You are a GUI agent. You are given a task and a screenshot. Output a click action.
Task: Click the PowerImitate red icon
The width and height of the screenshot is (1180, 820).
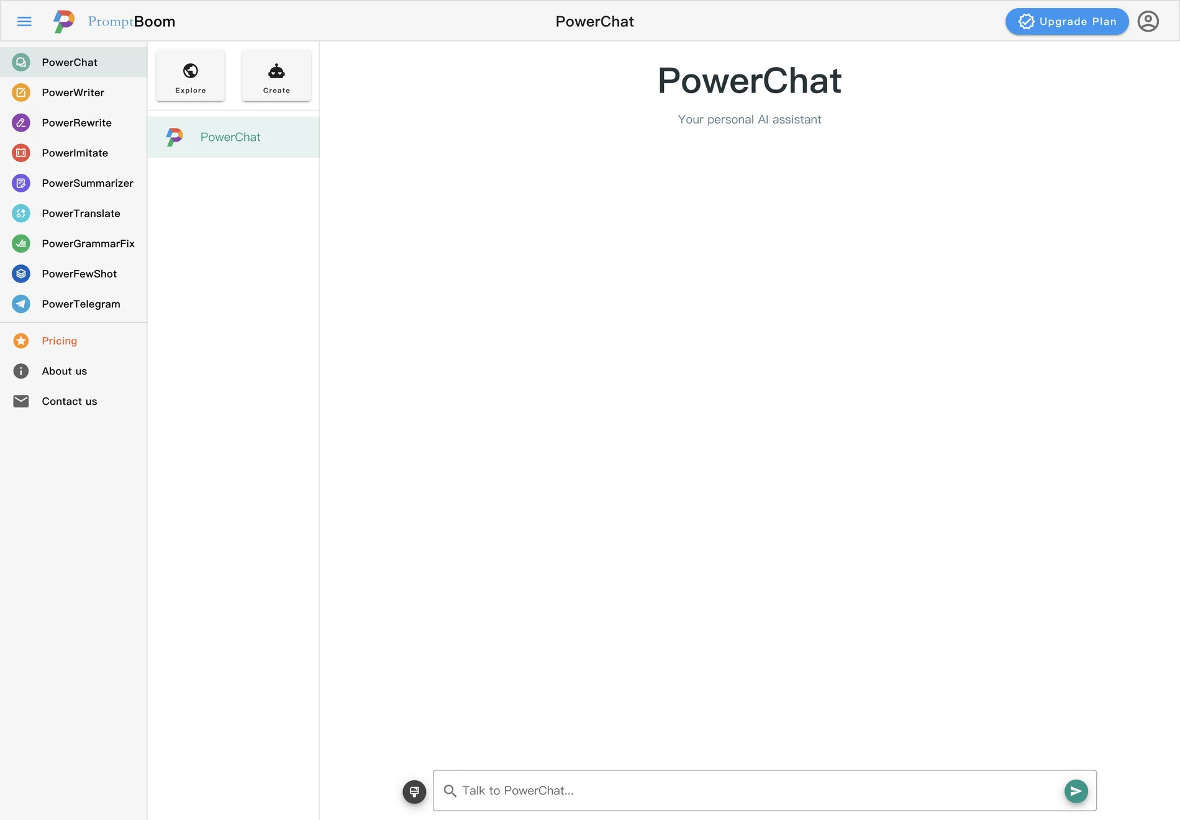click(21, 153)
